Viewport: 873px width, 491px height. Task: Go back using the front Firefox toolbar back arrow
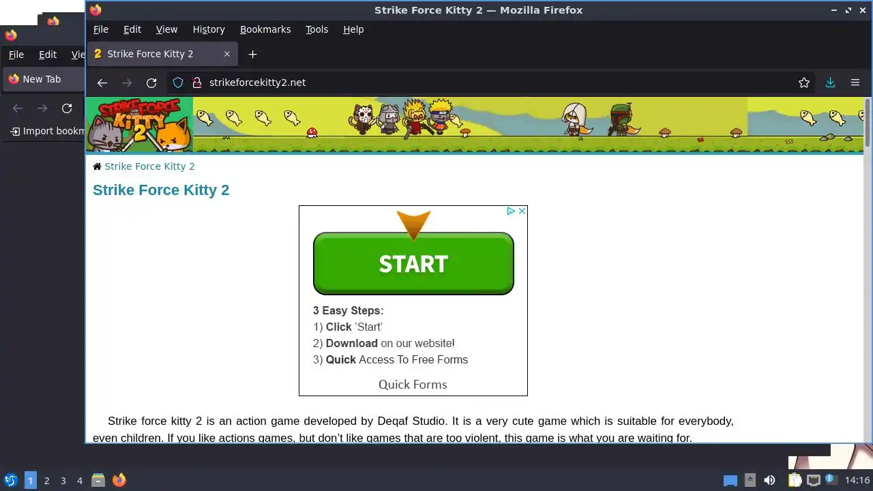(x=102, y=83)
